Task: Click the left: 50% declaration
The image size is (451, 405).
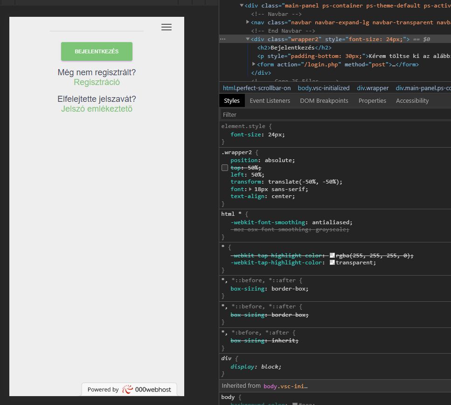Action: (x=247, y=175)
